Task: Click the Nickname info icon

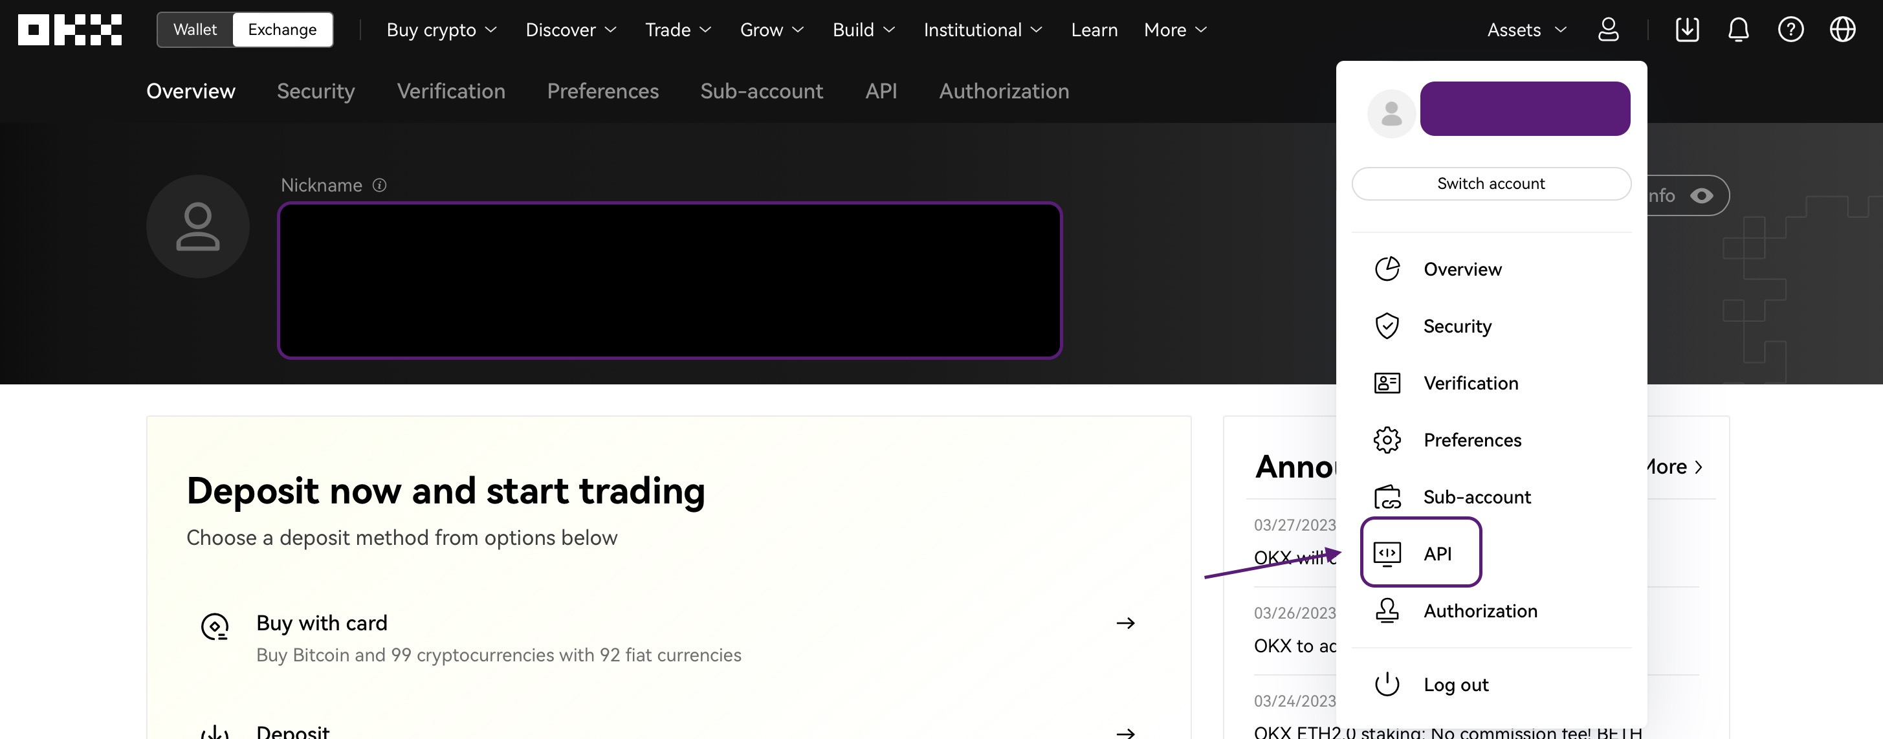Action: [379, 186]
